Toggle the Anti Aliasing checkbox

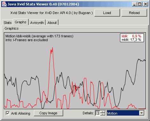tap(8, 113)
